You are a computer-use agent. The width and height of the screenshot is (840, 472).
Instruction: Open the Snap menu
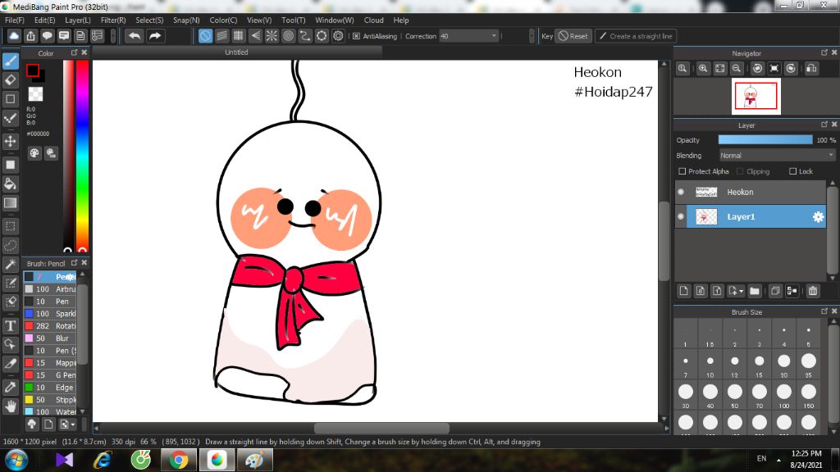(x=186, y=20)
